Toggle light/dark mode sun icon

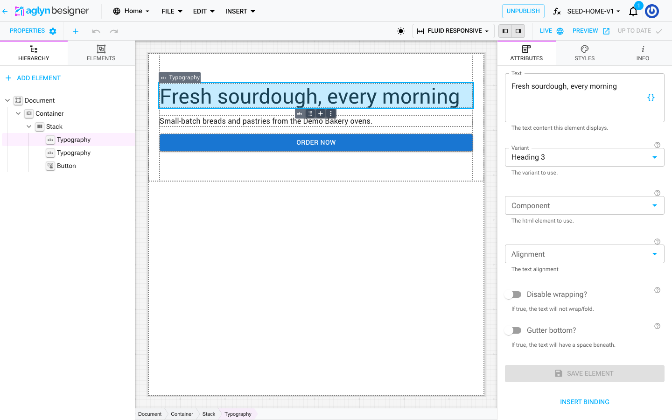click(401, 31)
